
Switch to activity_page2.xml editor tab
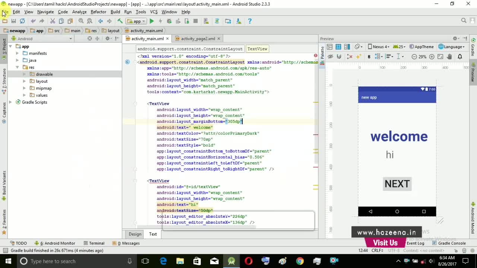198,39
